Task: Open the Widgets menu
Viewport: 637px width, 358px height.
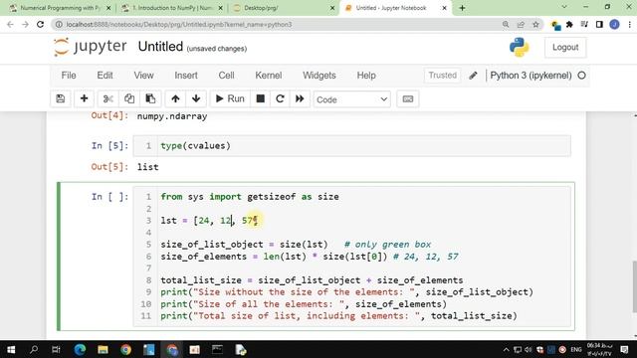Action: point(319,76)
